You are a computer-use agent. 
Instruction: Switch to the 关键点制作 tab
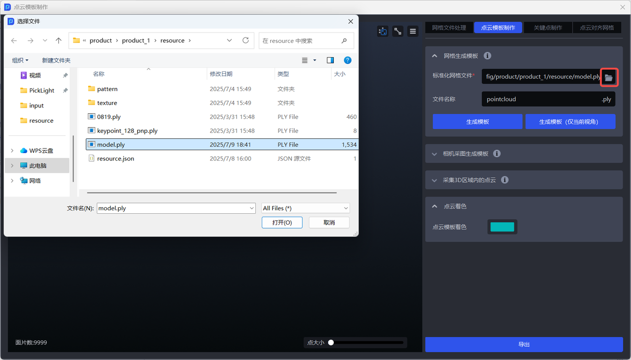click(x=548, y=28)
